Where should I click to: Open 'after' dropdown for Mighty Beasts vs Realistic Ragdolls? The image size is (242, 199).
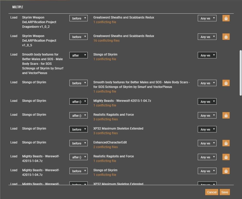78,157
